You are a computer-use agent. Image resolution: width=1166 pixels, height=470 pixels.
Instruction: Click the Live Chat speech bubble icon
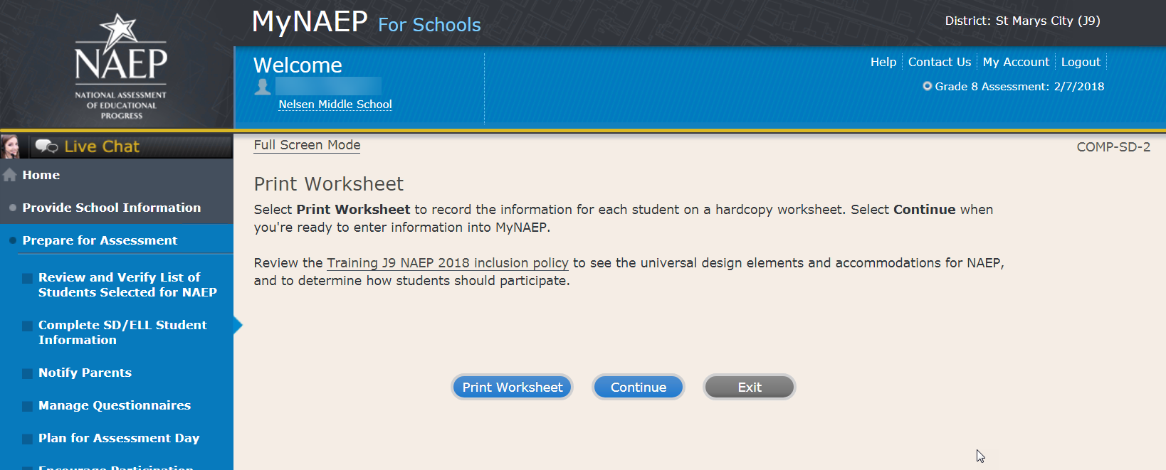(46, 146)
